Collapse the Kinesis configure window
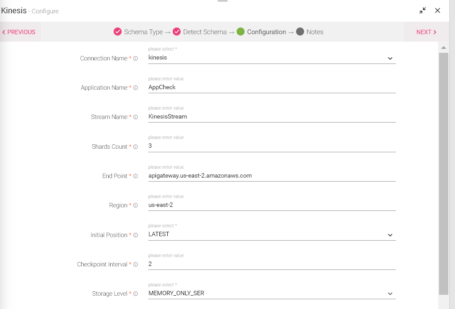 tap(423, 11)
